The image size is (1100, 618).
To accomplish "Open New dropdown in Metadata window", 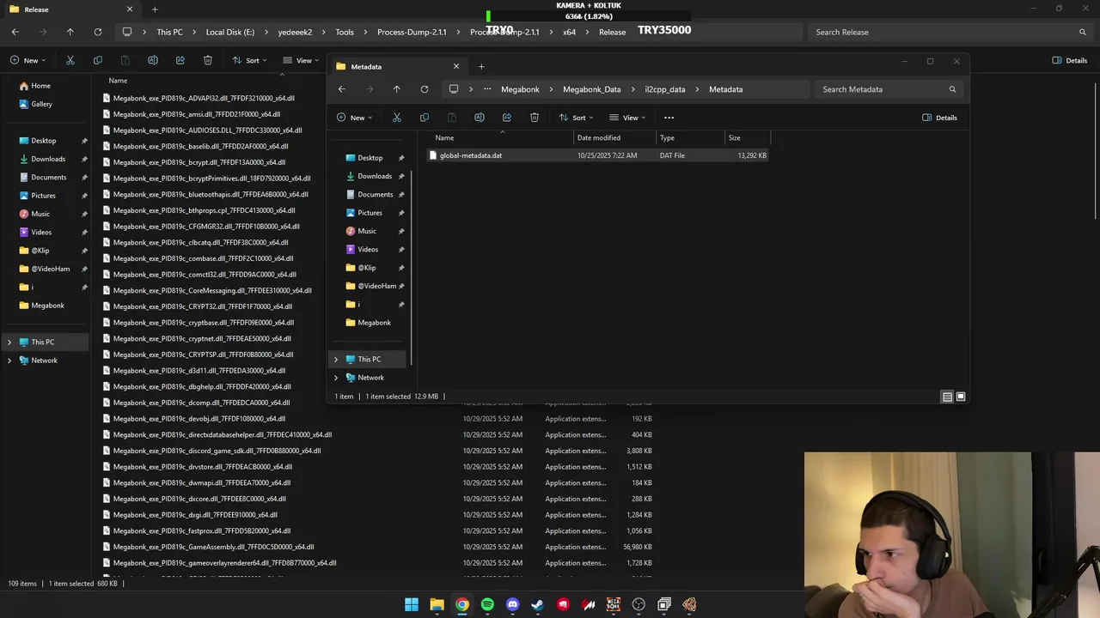I will click(x=355, y=118).
